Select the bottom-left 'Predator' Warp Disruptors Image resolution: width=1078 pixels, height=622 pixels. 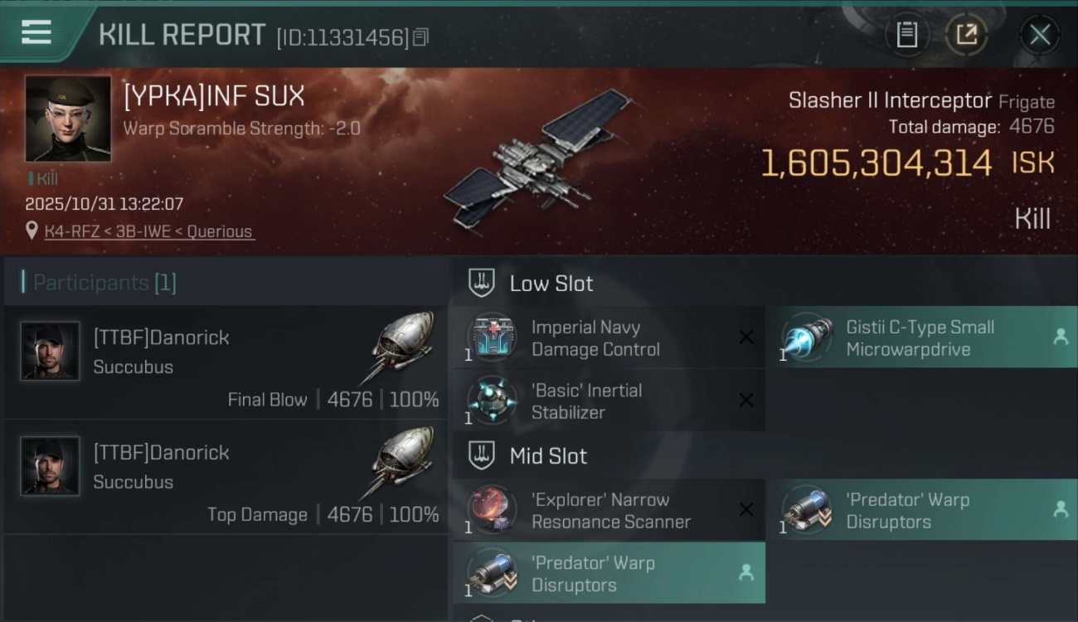[x=608, y=573]
